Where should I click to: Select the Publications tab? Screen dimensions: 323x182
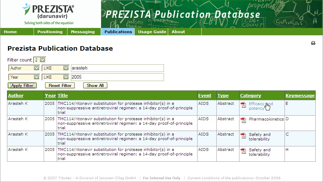(117, 32)
